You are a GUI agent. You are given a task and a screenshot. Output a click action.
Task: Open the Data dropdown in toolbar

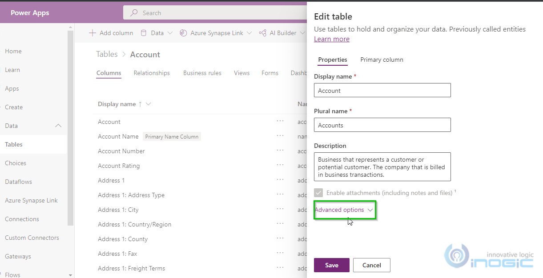[170, 33]
